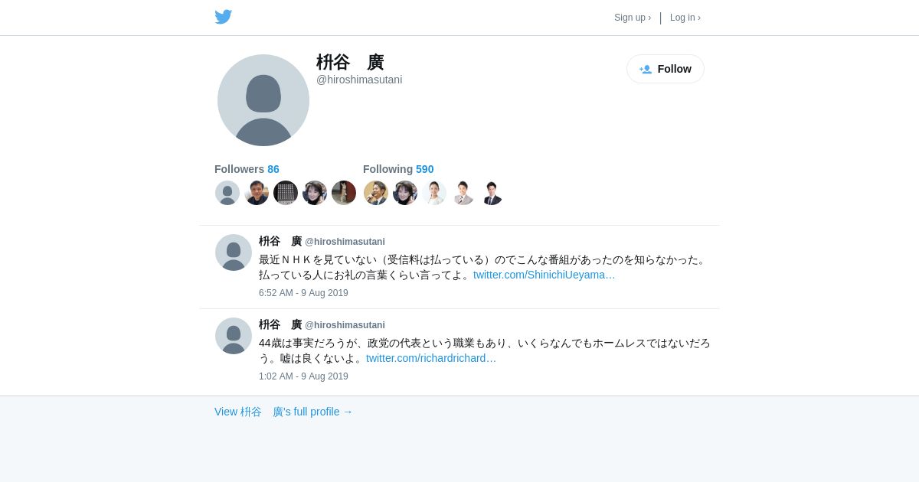Click the Twitter bird logo
The image size is (919, 482).
223,17
